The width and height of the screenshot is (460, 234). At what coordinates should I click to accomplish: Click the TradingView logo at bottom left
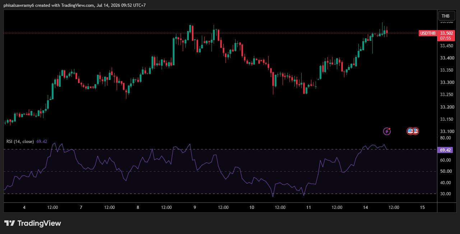33,223
